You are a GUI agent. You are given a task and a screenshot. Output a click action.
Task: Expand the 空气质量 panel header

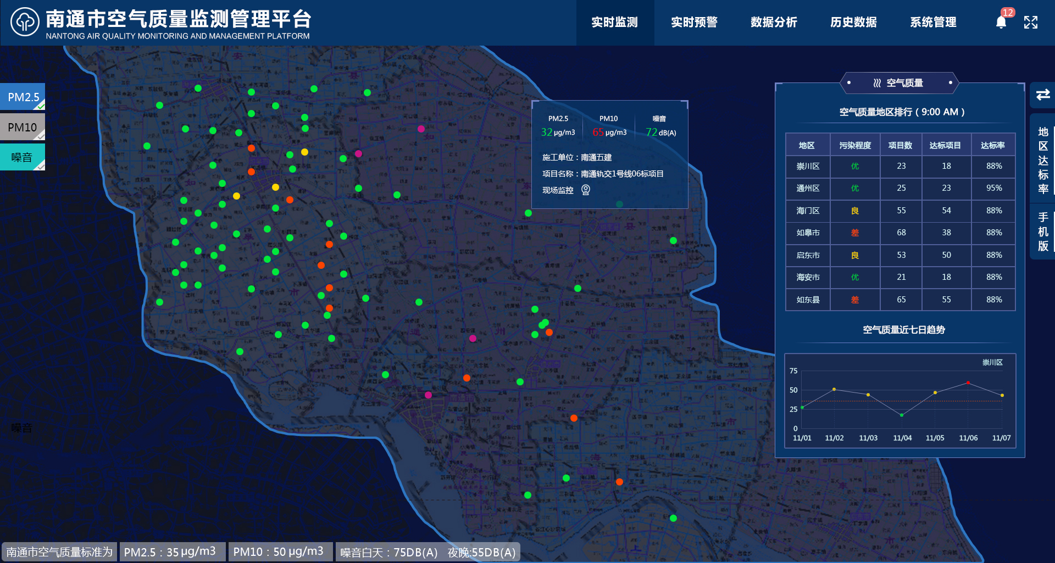pos(899,83)
